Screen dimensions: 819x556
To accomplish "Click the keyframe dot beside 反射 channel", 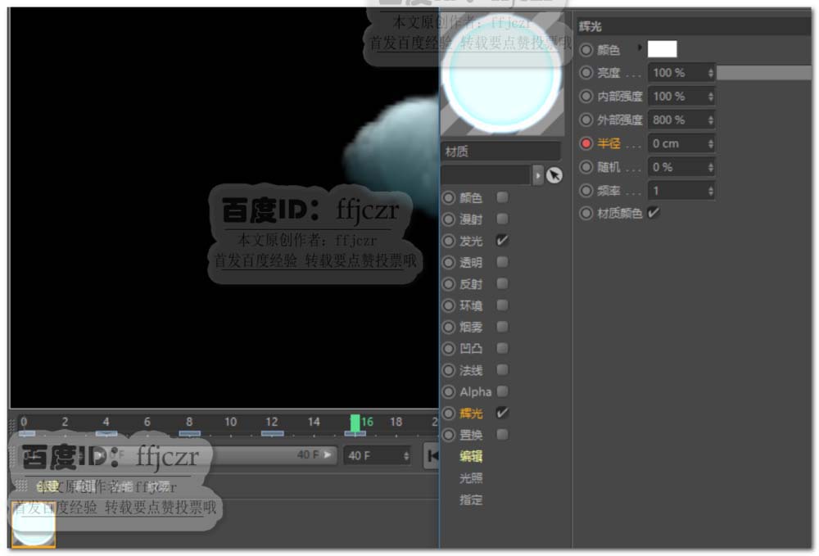I will [x=449, y=284].
